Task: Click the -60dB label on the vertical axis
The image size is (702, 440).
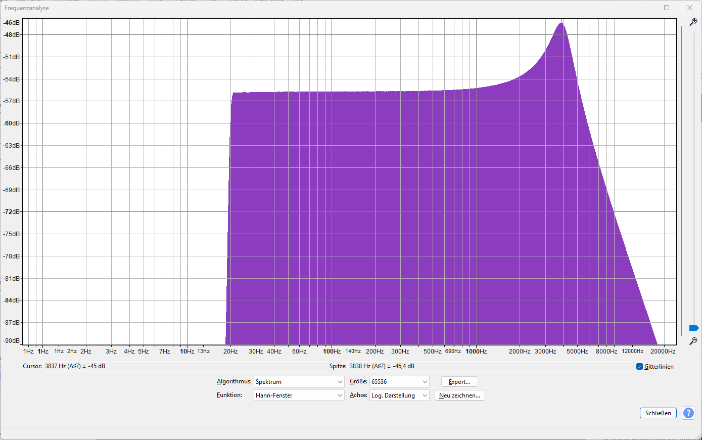Action: [x=12, y=123]
